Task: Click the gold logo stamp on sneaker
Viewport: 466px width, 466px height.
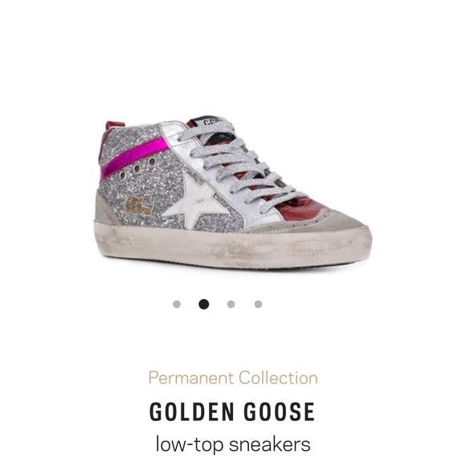Action: click(x=138, y=206)
